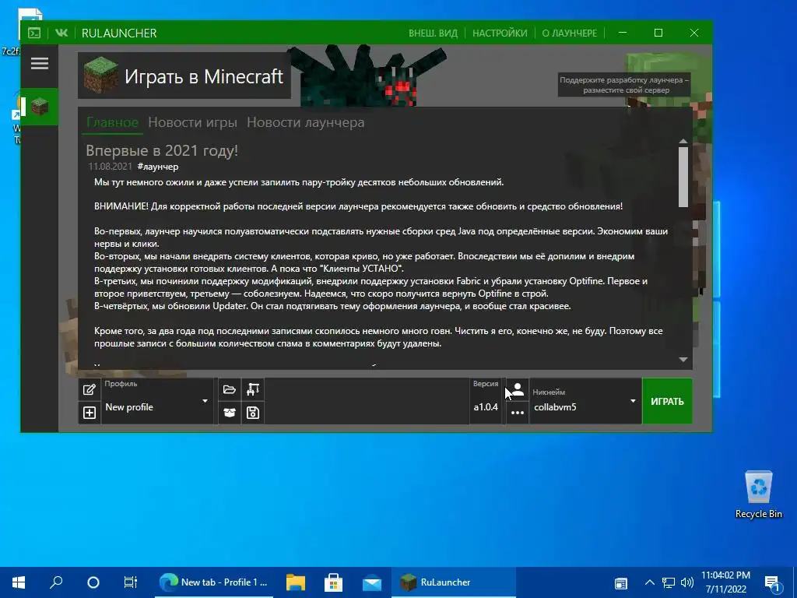Select the Recycle Bin desktop icon
Viewport: 797px width, 598px height.
(x=758, y=494)
